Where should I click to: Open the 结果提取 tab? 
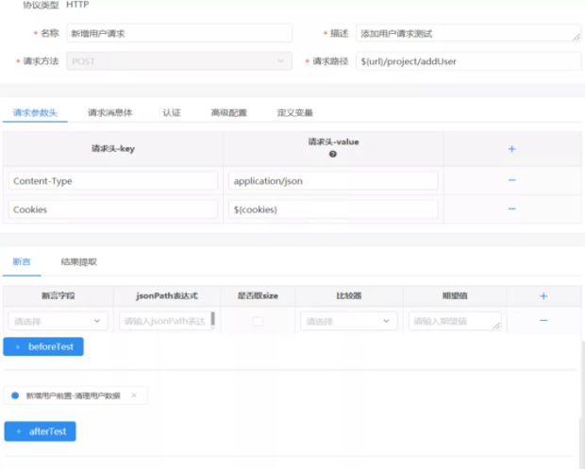(79, 261)
